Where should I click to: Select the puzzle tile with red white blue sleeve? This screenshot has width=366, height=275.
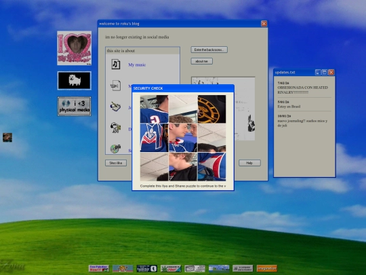(211, 167)
